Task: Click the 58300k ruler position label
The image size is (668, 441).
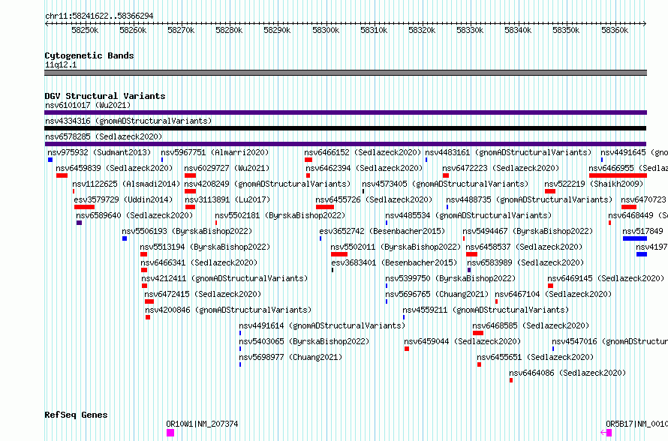Action: point(326,30)
